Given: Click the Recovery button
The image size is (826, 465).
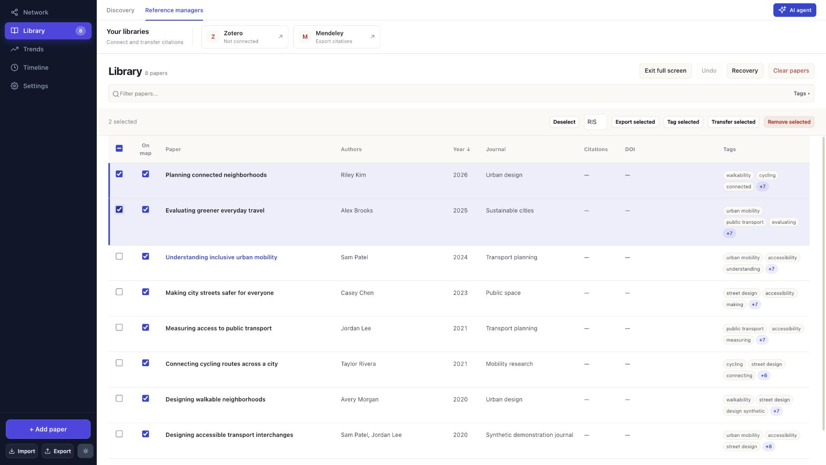Looking at the screenshot, I should point(745,71).
